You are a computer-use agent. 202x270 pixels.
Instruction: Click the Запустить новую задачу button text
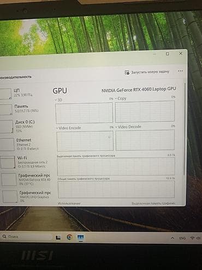(150, 72)
